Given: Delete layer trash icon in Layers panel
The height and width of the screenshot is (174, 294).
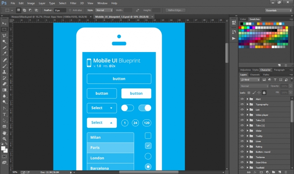Looking at the screenshot, I should [x=286, y=172].
